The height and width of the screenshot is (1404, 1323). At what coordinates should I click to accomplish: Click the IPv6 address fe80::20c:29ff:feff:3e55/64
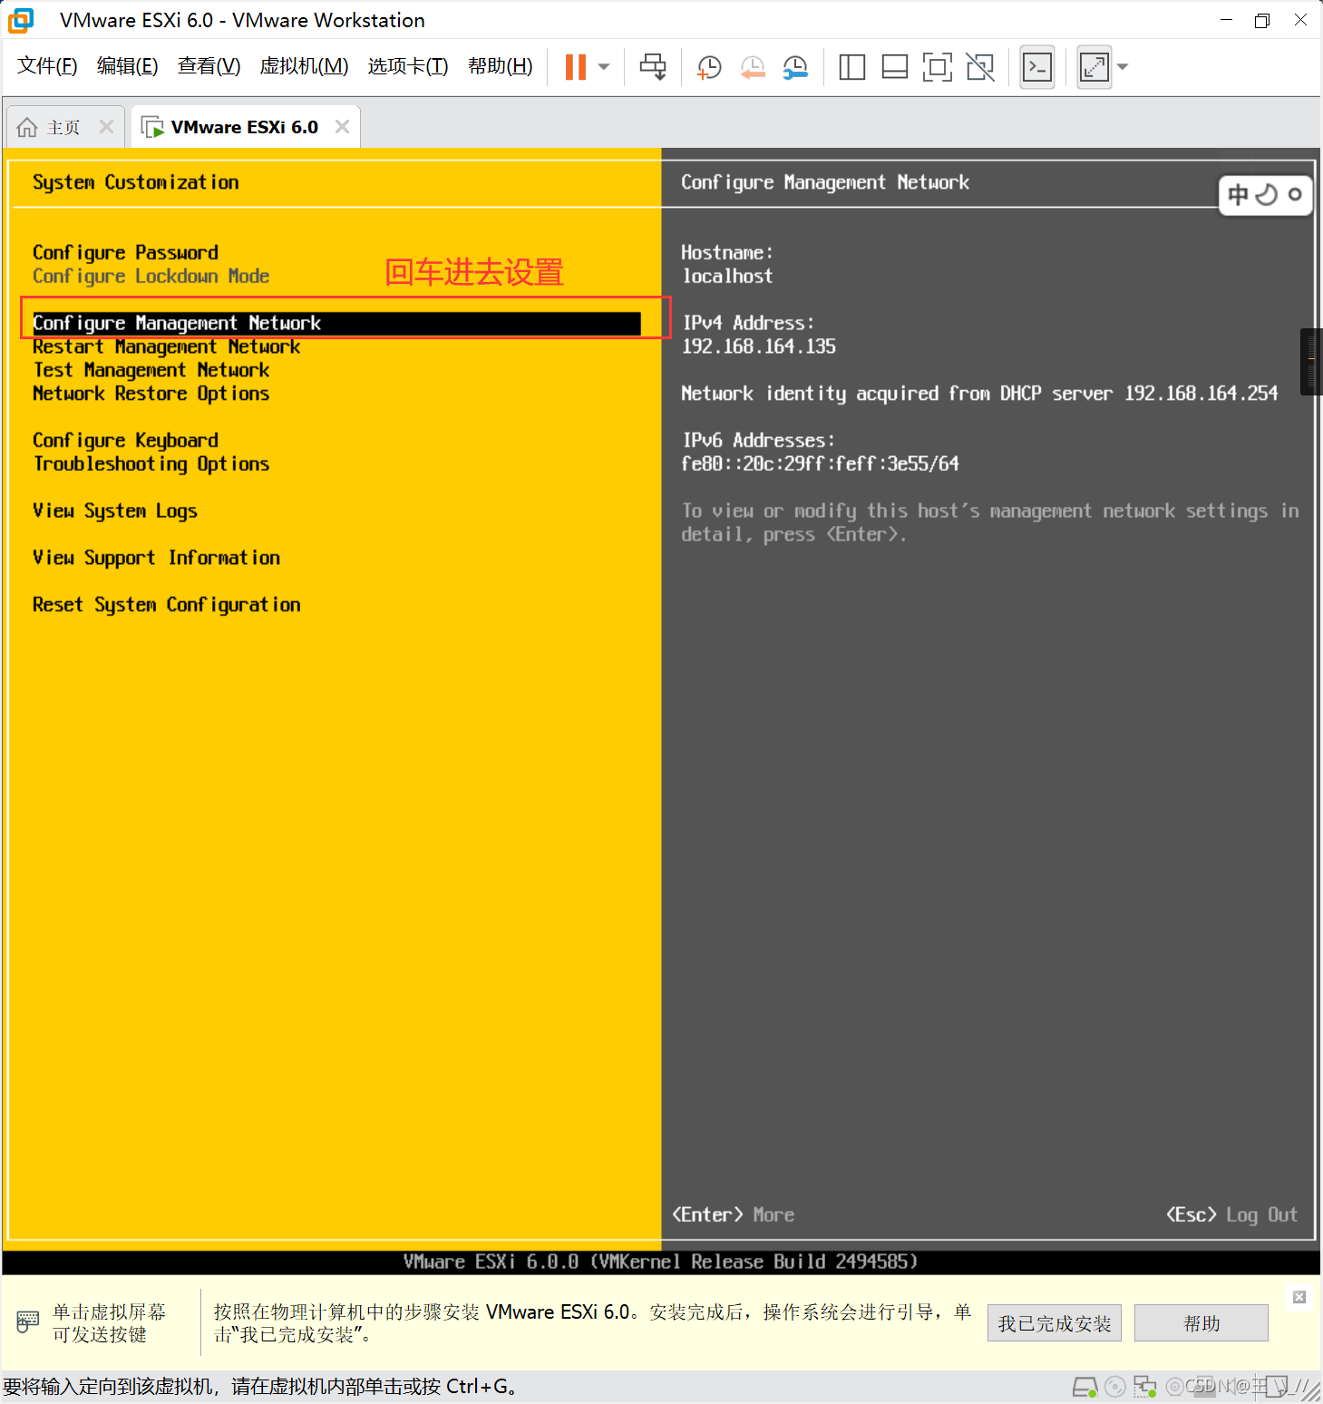(821, 463)
